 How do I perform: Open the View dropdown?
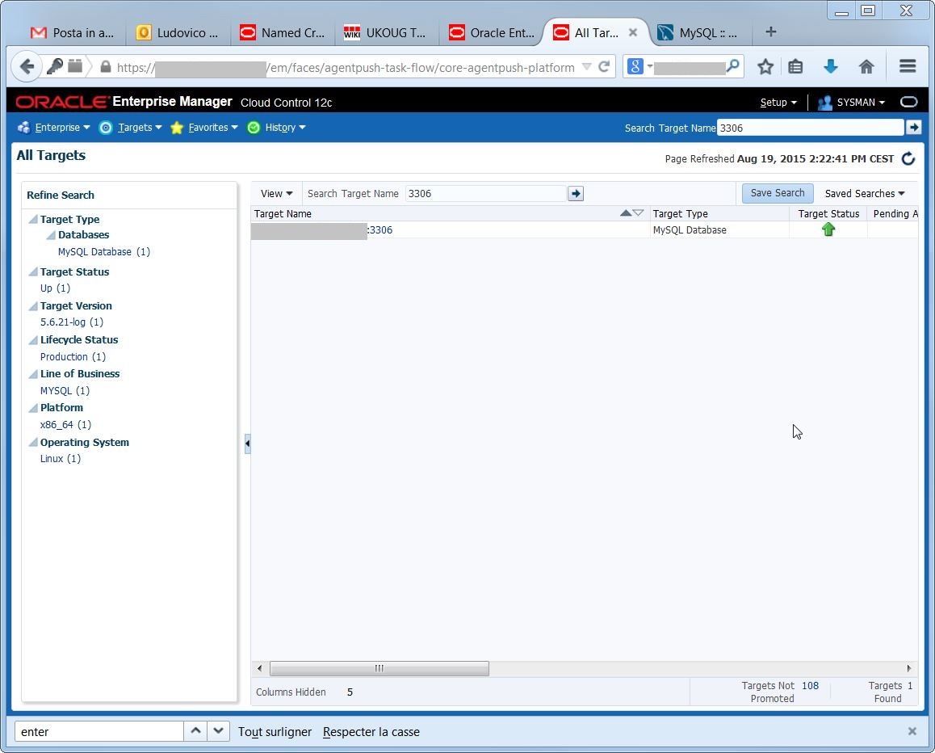tap(277, 193)
